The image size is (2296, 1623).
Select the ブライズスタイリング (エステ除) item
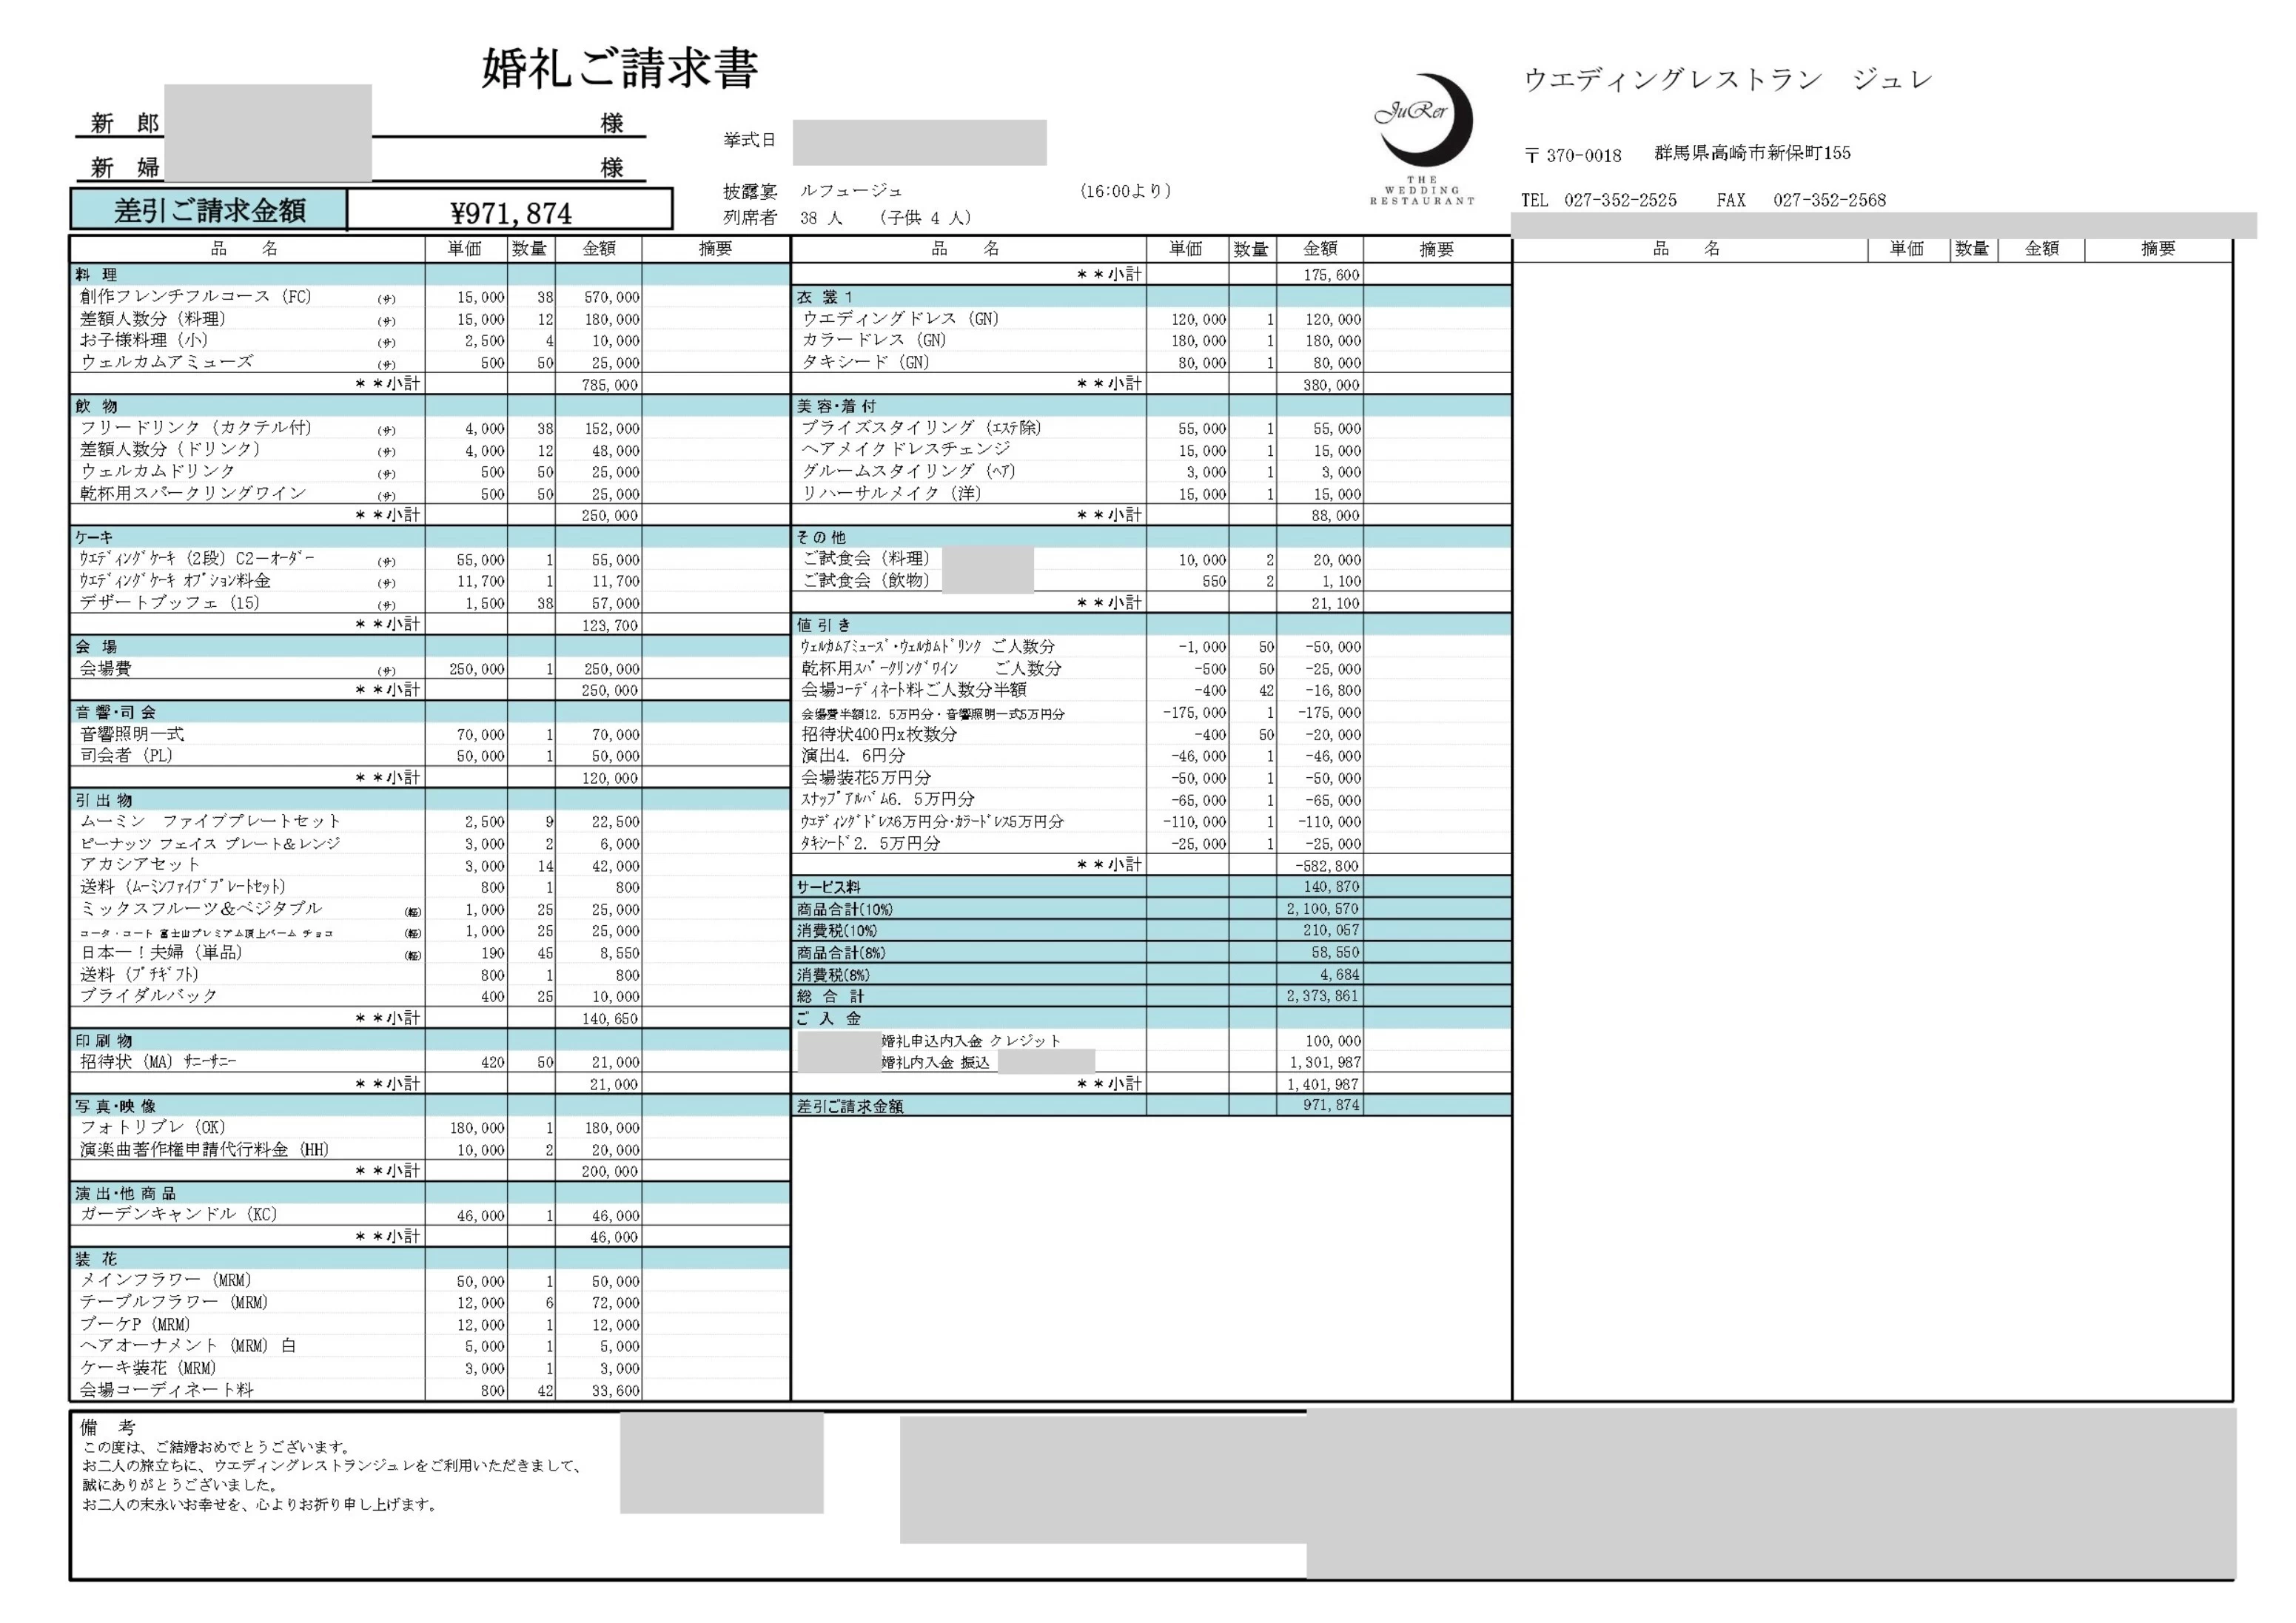[x=921, y=427]
